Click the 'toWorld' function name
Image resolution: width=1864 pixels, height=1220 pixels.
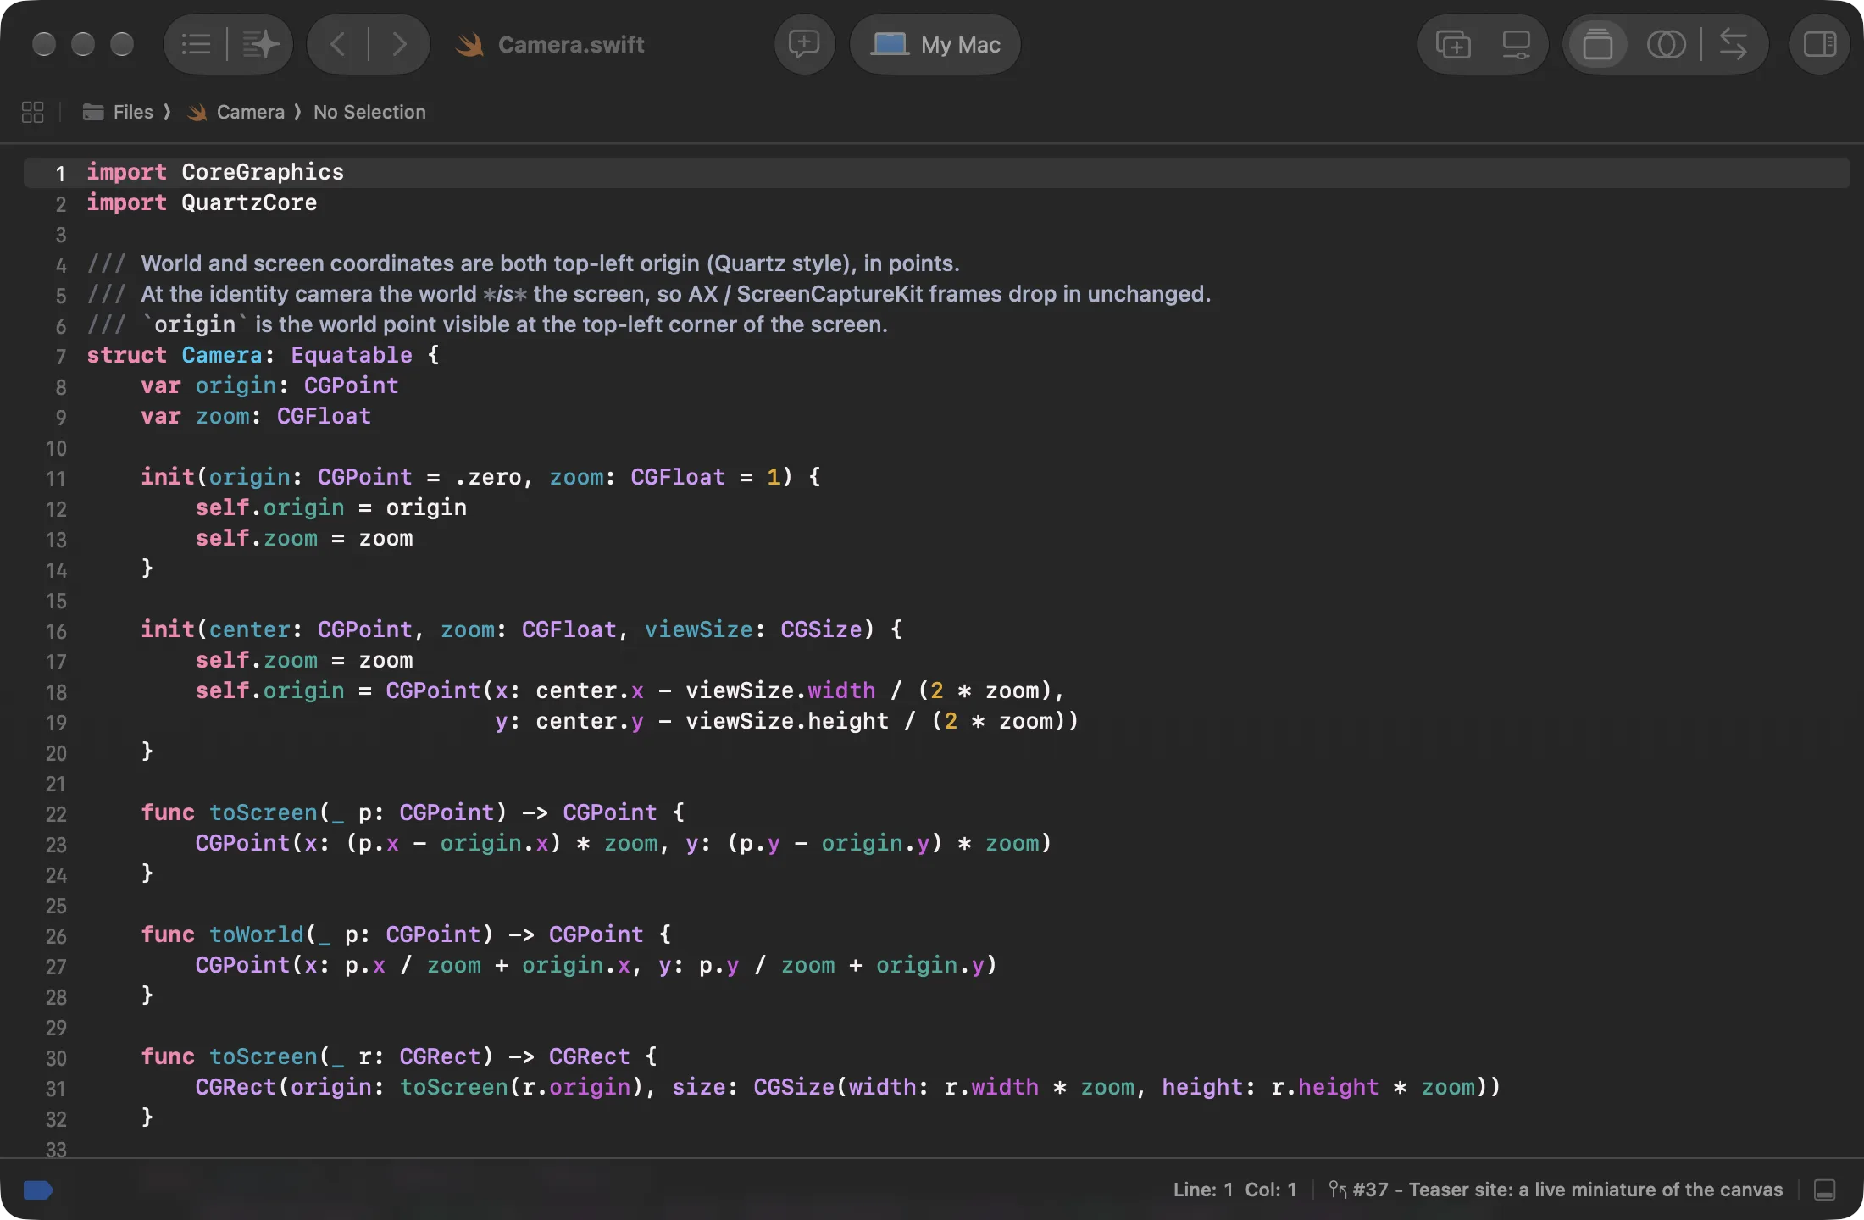coord(257,934)
